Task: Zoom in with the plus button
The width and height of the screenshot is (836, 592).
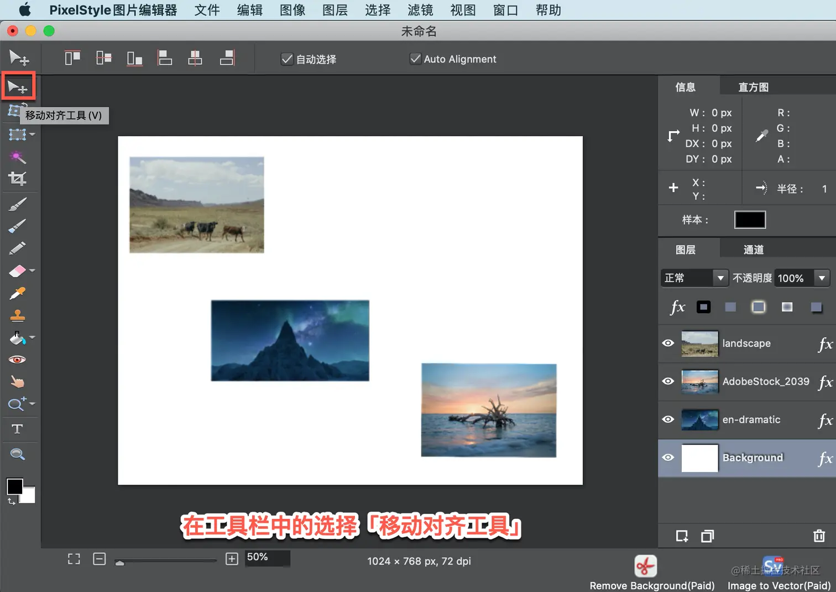Action: point(232,559)
